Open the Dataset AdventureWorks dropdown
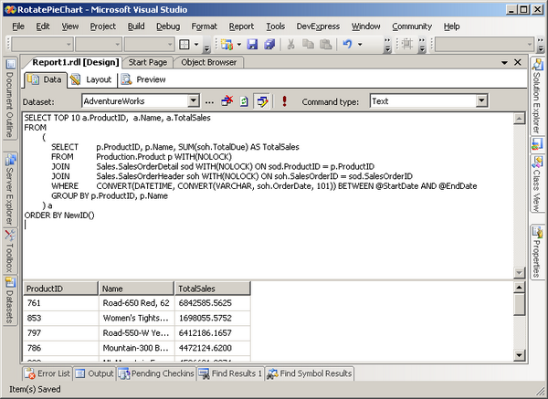Viewport: 548px width, 399px height. pyautogui.click(x=193, y=101)
